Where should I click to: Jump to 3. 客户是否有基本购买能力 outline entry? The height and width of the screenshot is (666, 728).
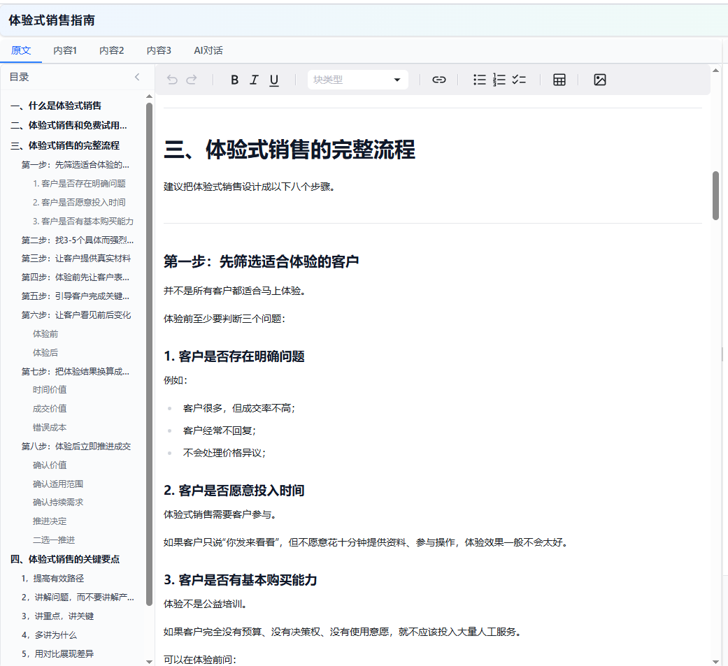point(83,222)
